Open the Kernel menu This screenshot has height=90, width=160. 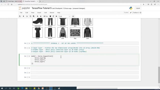click(52, 13)
